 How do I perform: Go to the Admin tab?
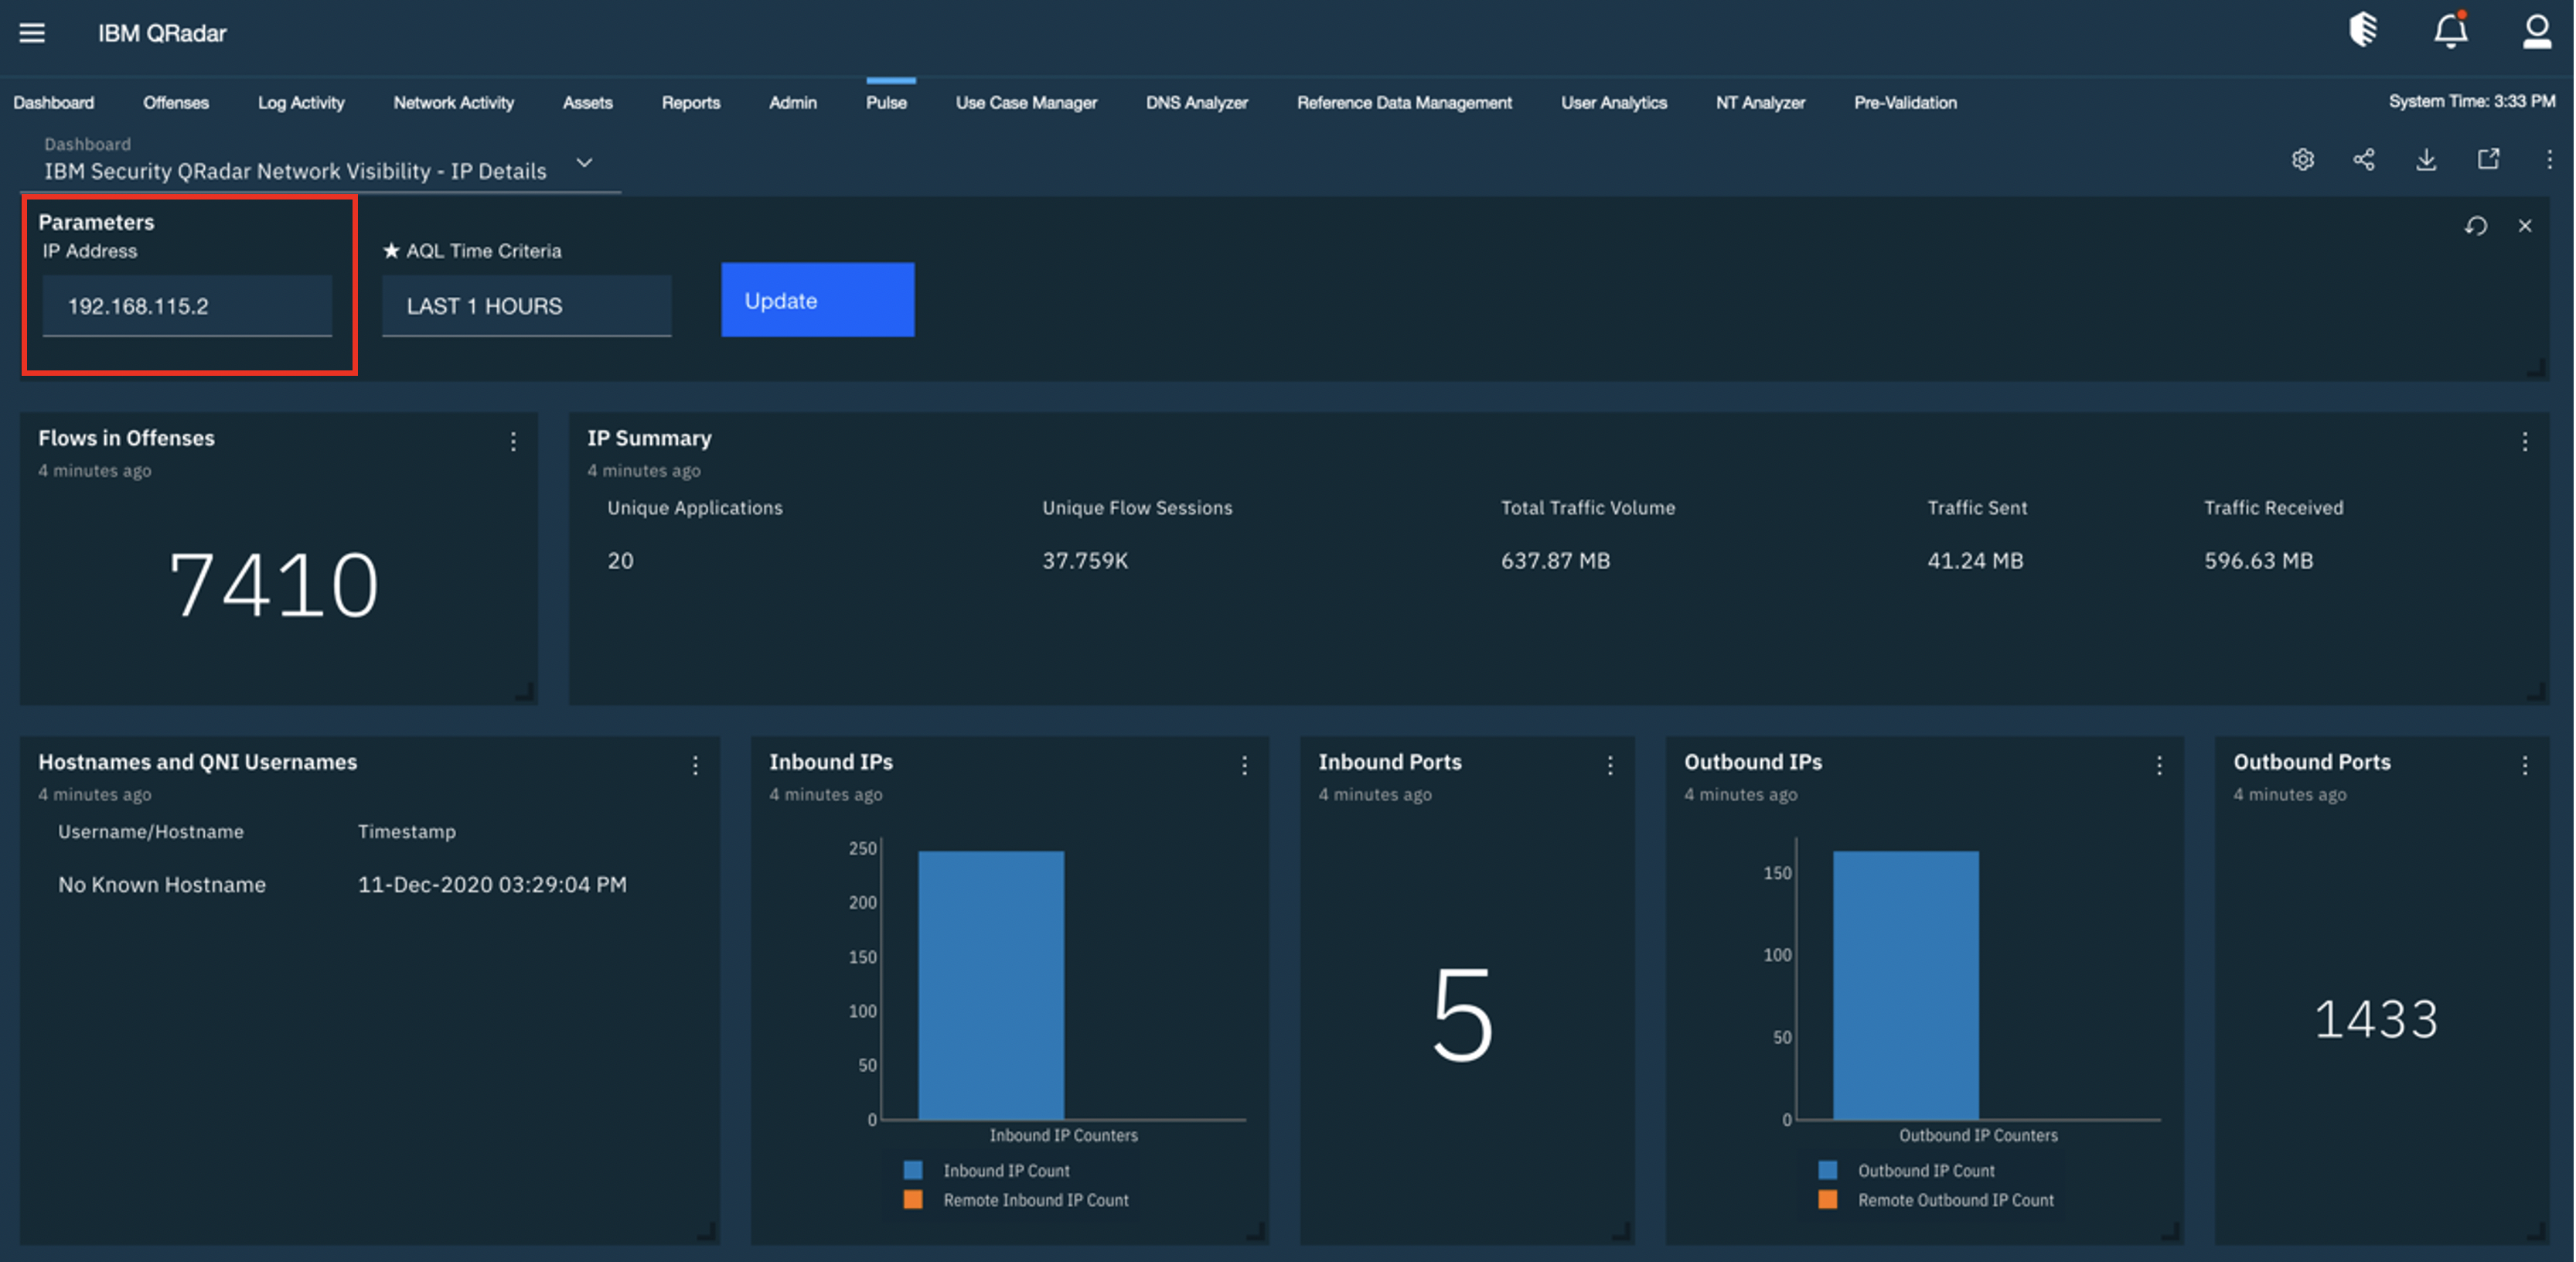point(793,102)
